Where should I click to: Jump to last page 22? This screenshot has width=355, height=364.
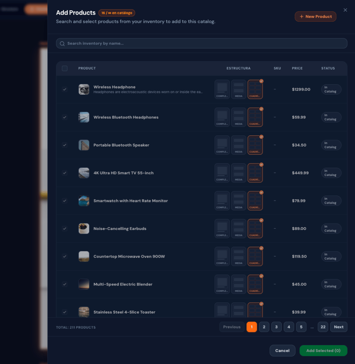pos(323,327)
